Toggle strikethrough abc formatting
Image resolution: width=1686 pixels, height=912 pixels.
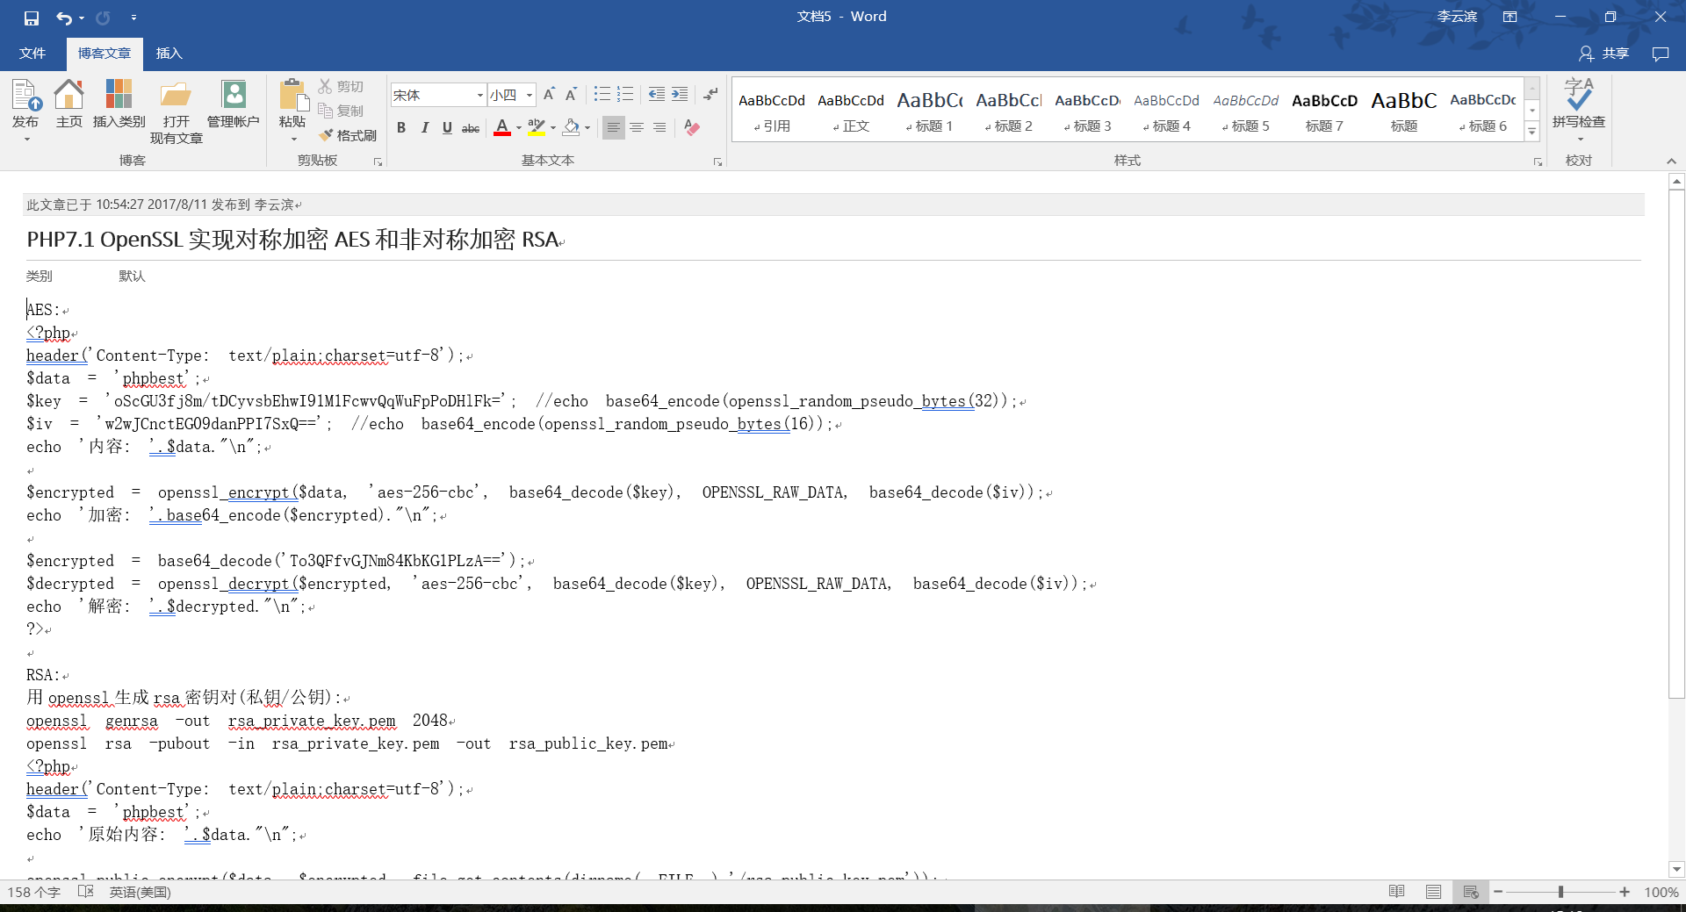(471, 128)
